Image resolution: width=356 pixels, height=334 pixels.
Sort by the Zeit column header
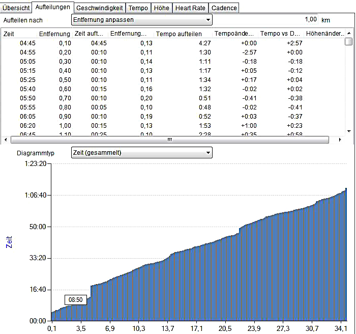tap(19, 34)
